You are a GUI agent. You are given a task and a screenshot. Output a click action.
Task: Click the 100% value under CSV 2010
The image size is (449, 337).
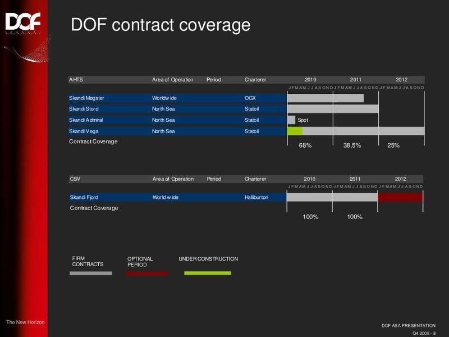click(x=310, y=217)
